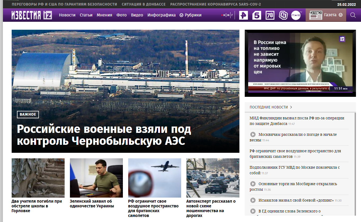Image resolution: width=361 pixels, height=222 pixels.
Task: Click the road traffic photo thumbnail
Action: 213,178
